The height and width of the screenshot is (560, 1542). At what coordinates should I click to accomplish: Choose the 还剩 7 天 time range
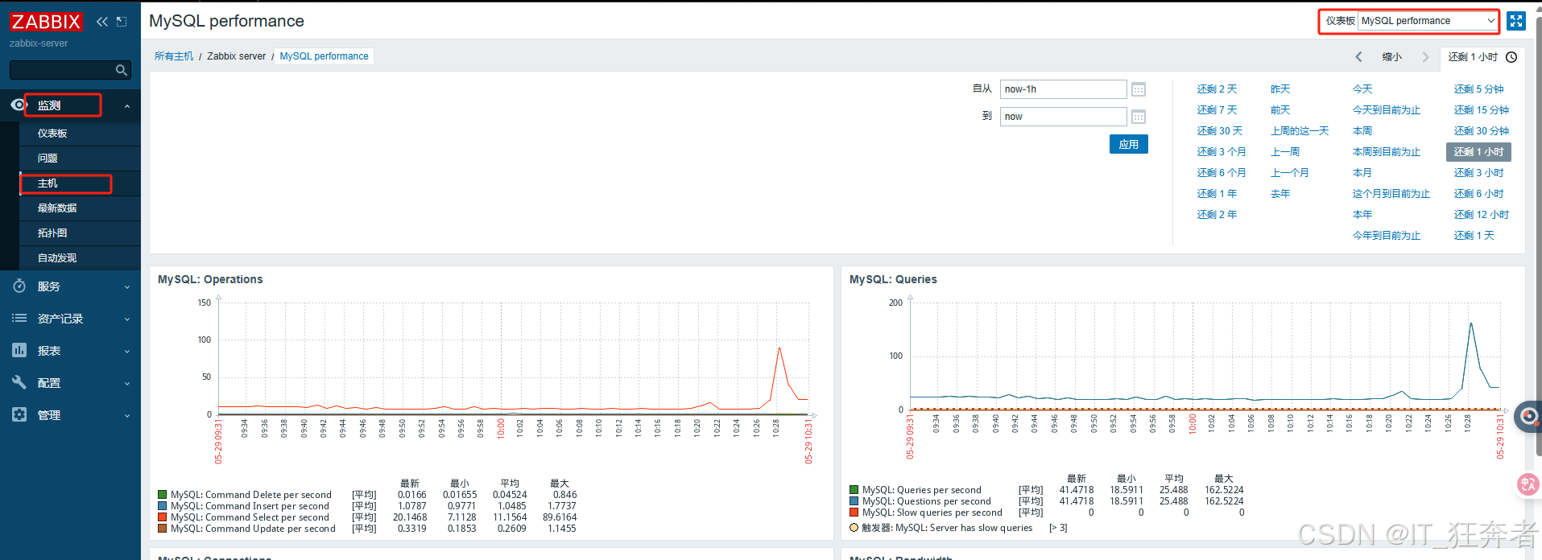[1217, 110]
